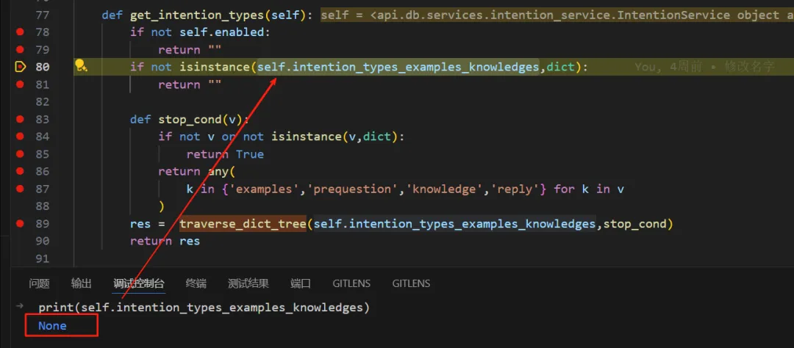This screenshot has height=348, width=794.
Task: Open the 测试结果 tab
Action: tap(248, 283)
